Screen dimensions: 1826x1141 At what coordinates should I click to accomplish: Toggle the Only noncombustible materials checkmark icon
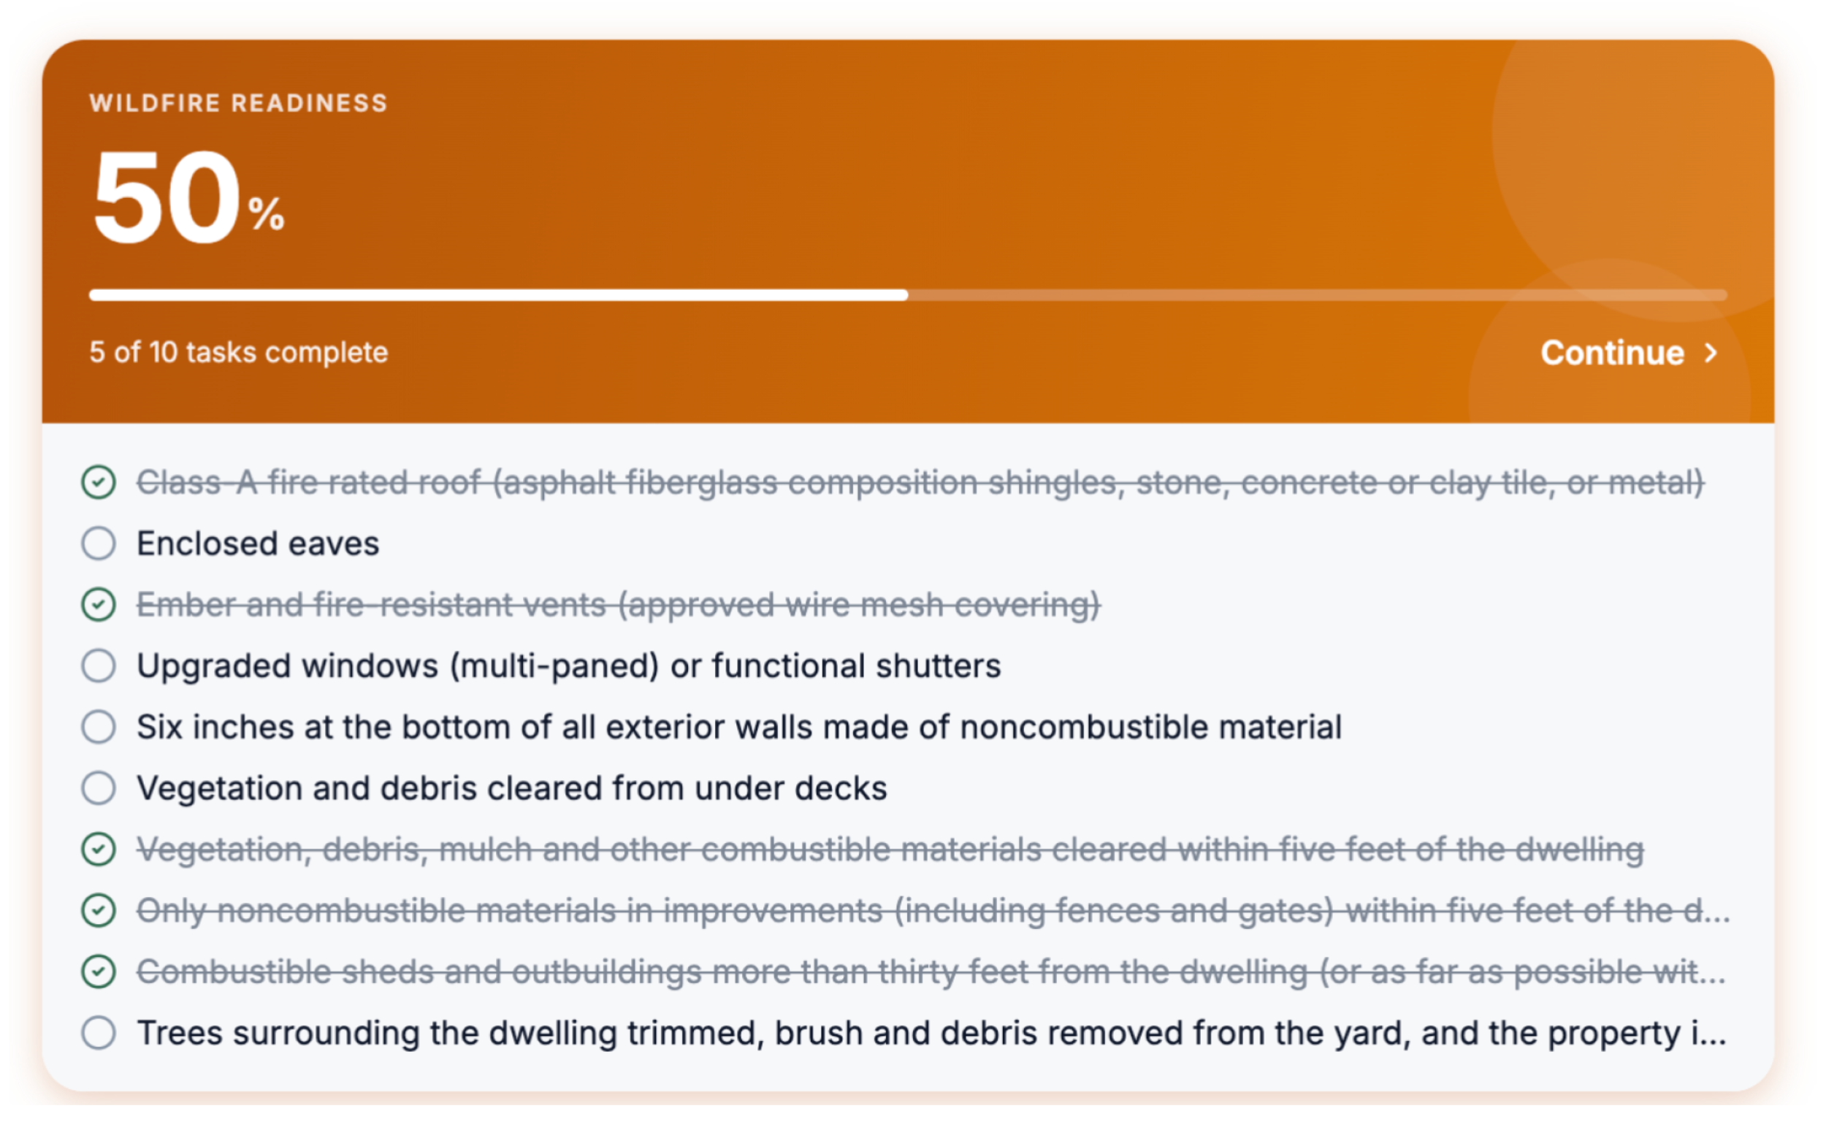coord(99,910)
